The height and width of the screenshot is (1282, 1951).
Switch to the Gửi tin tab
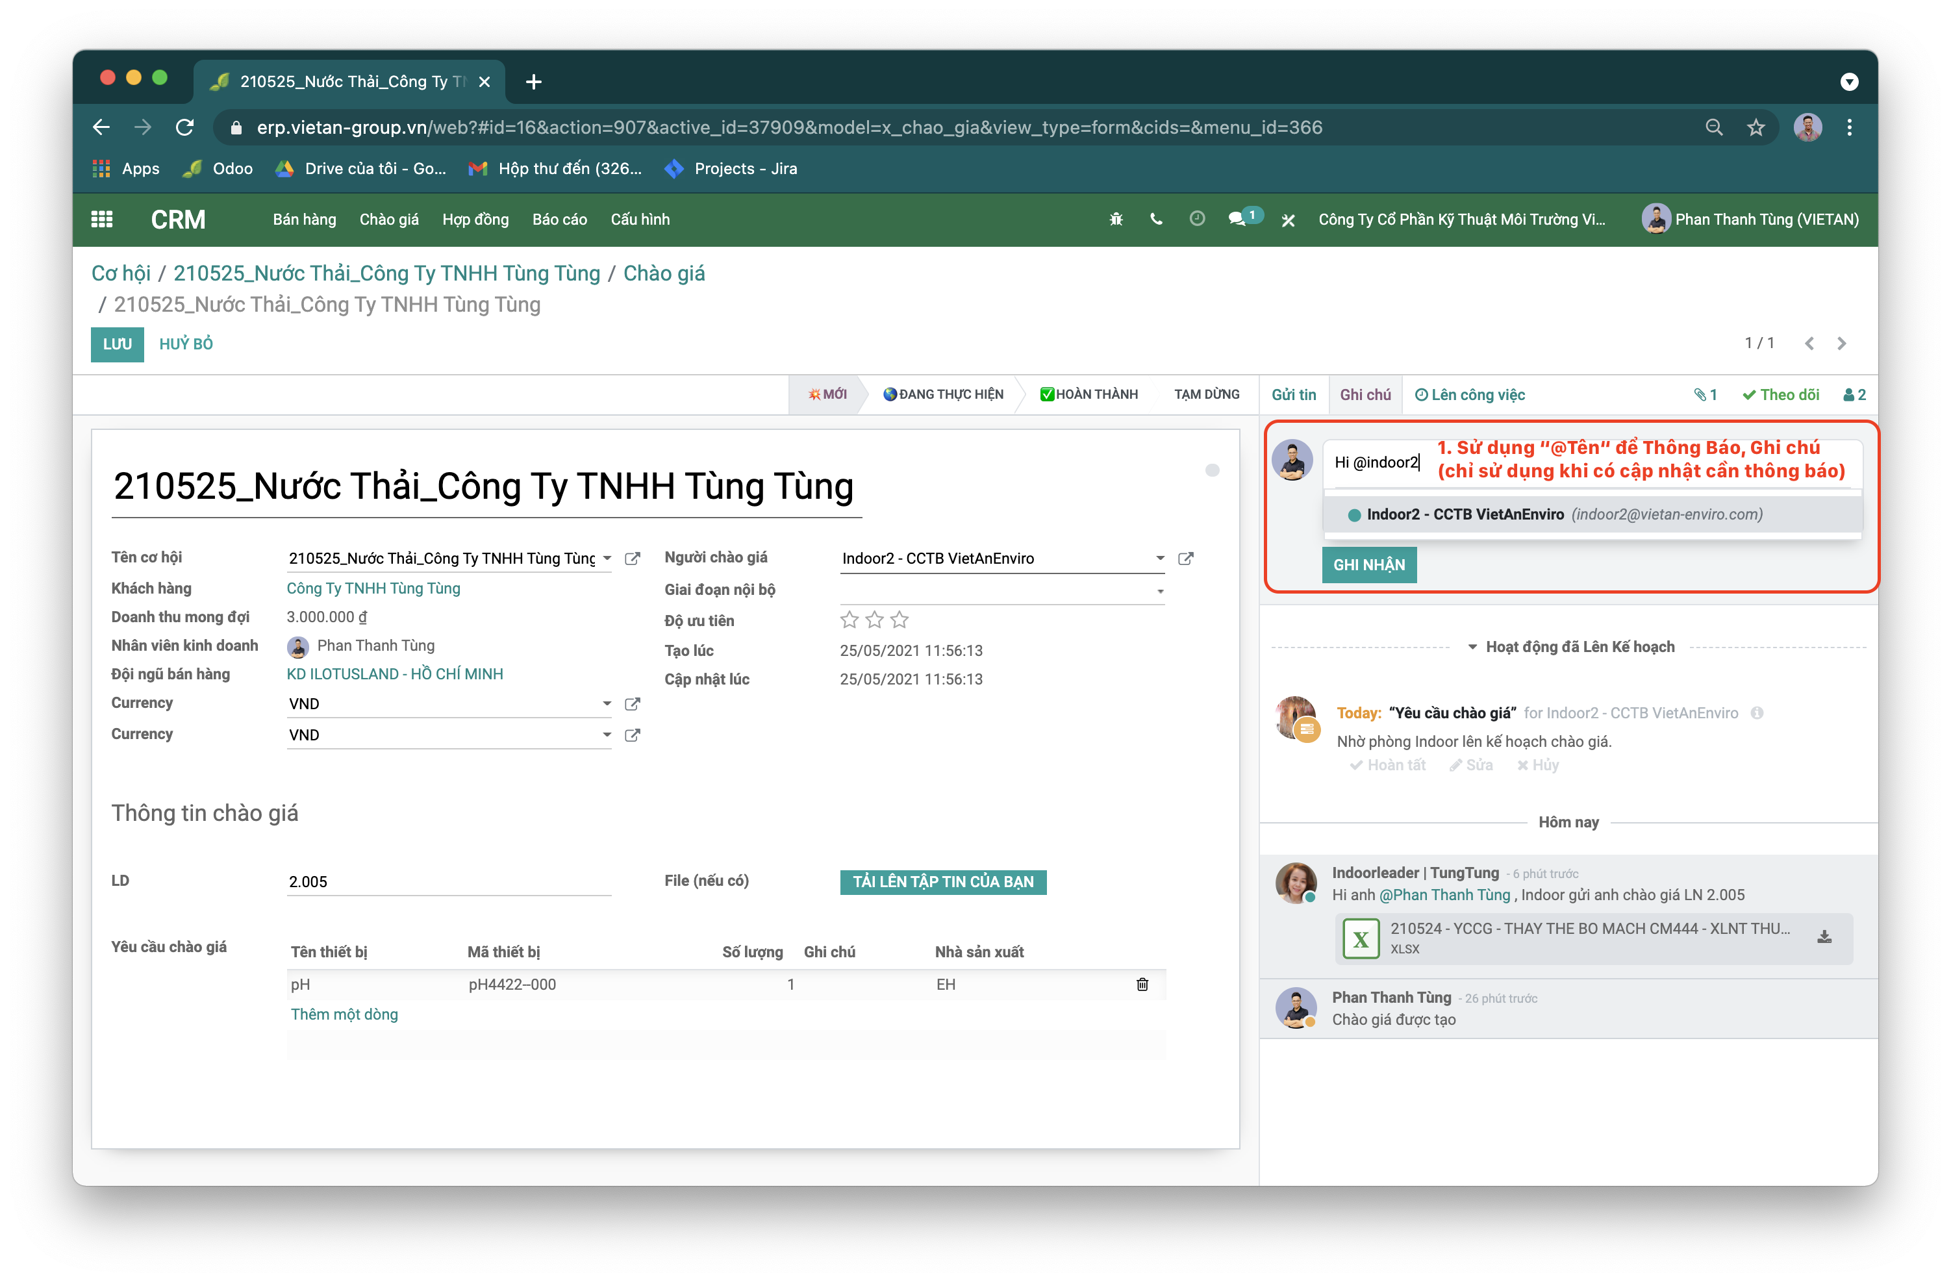[x=1292, y=394]
